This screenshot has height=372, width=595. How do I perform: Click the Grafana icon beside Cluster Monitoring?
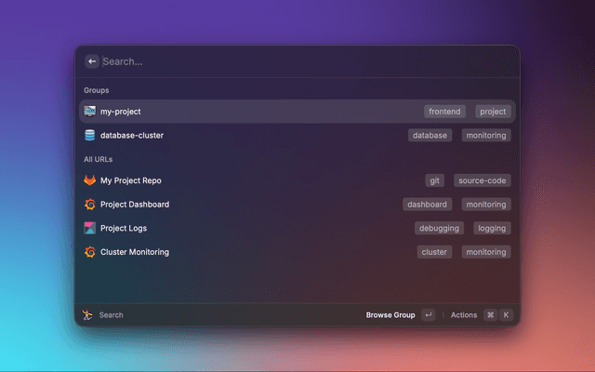(90, 252)
